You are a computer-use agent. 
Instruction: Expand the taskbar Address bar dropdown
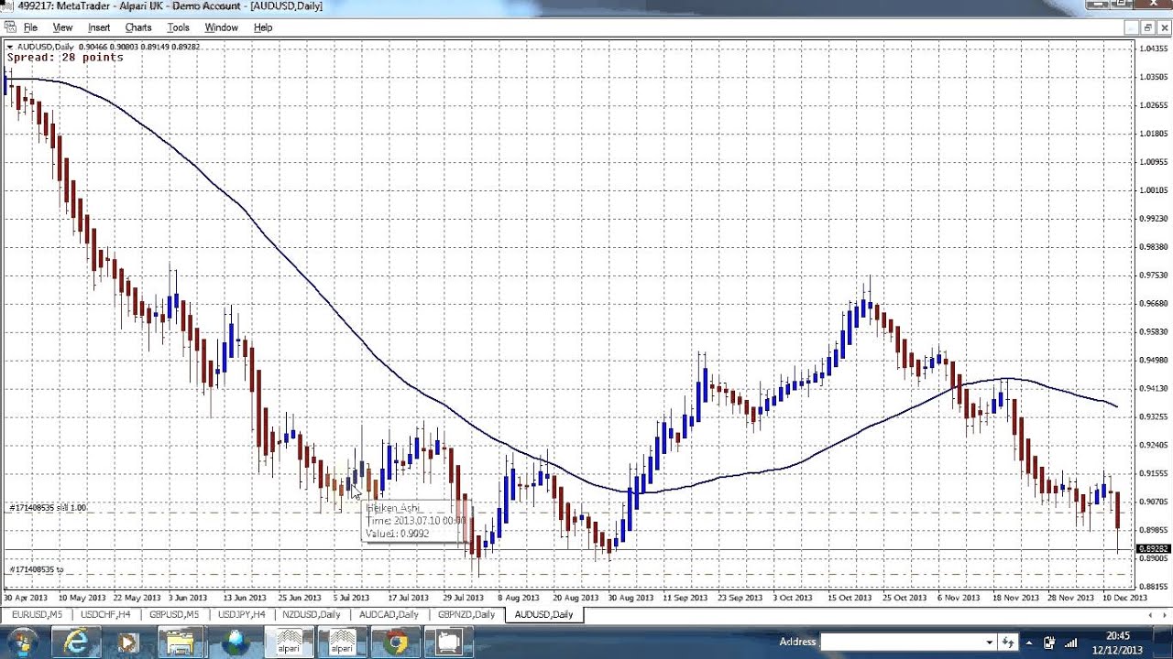coord(989,643)
